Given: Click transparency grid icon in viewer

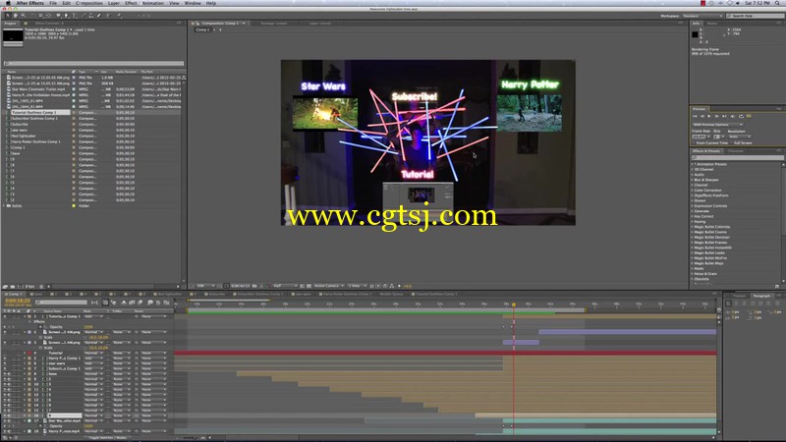Looking at the screenshot, I should (309, 286).
